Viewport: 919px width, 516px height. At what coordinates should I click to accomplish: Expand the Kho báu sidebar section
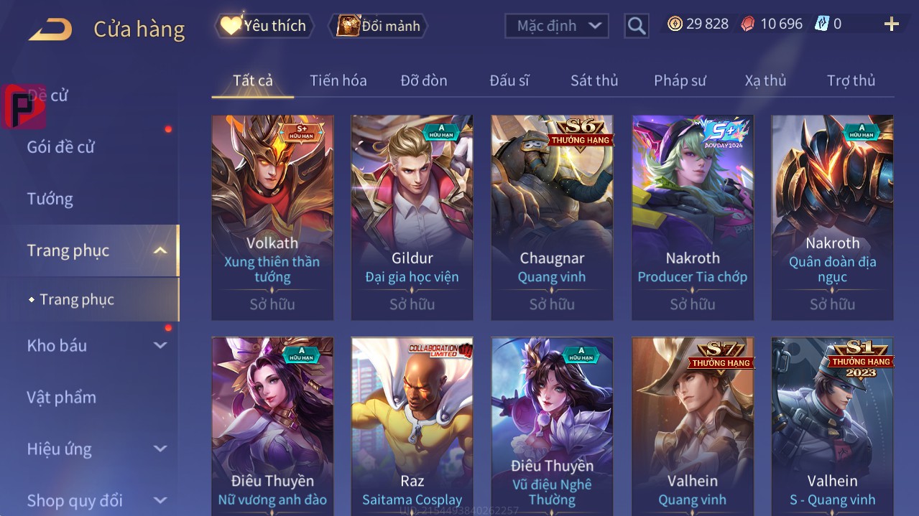coord(160,345)
